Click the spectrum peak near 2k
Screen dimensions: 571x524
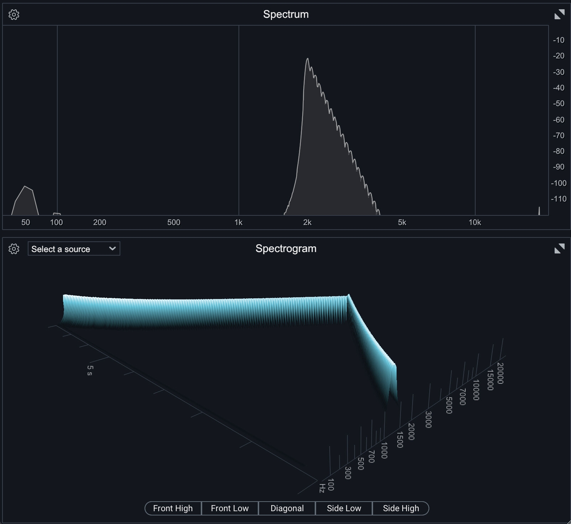(x=307, y=59)
